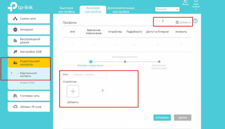Select the Гостевая сеть users icon
The height and width of the screenshot is (129, 225).
click(x=15, y=96)
